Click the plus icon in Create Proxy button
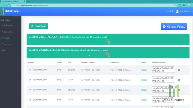Screen dimensions: 193x108 click(164, 27)
